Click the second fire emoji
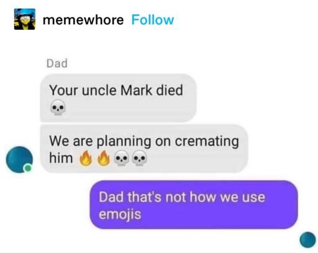 click(104, 158)
